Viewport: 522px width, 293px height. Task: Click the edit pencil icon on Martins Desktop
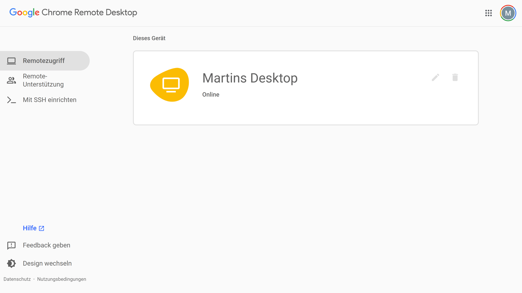(x=435, y=77)
